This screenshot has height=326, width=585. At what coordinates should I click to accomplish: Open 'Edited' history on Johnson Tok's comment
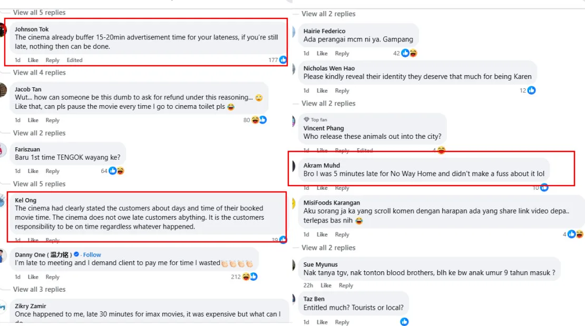click(x=74, y=60)
